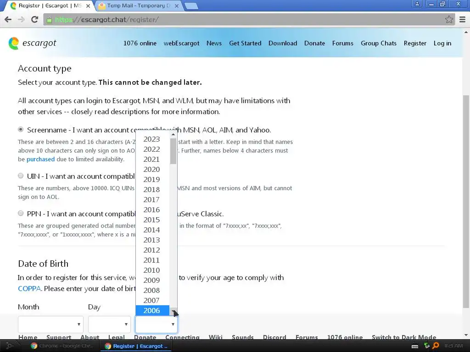Click the browser back arrow
This screenshot has height=352, width=470.
point(8,20)
